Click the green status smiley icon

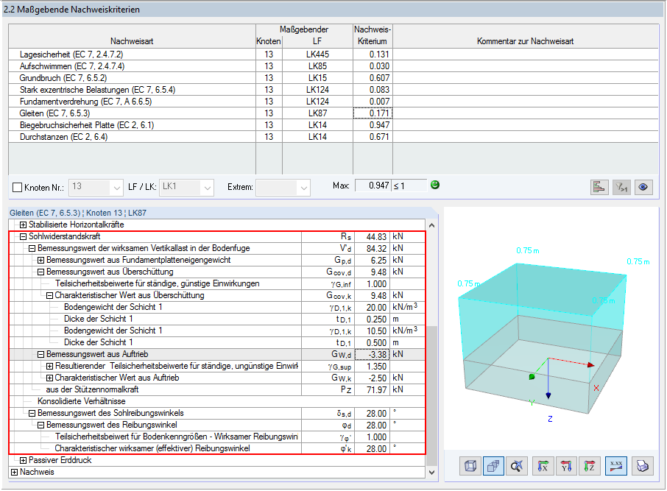[435, 185]
